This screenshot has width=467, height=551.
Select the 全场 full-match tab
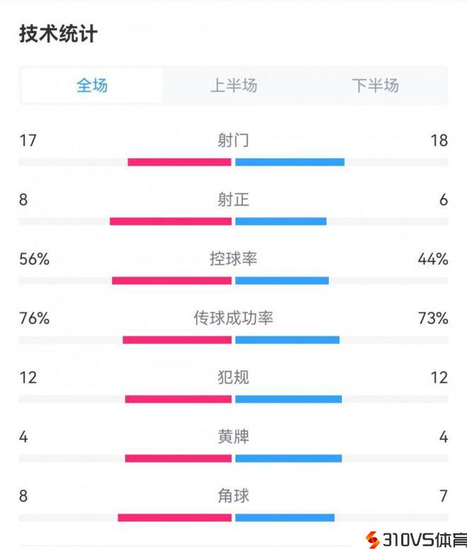point(92,86)
